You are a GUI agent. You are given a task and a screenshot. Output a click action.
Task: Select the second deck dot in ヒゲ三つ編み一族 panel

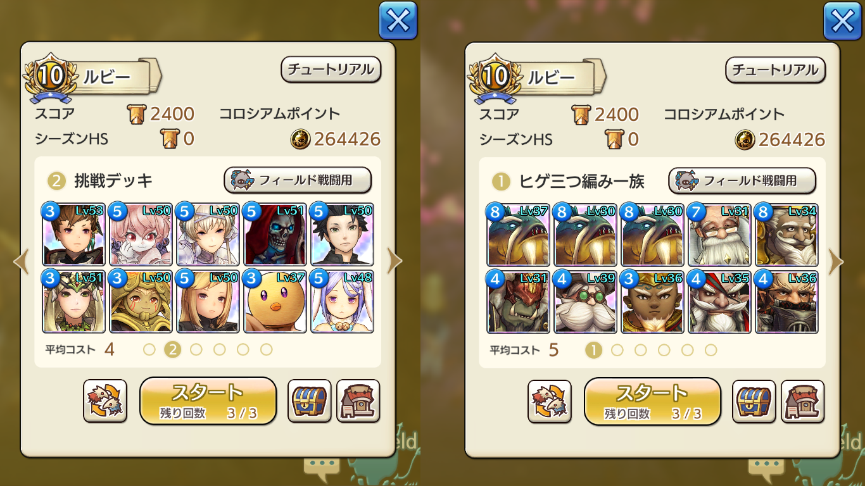click(x=617, y=350)
